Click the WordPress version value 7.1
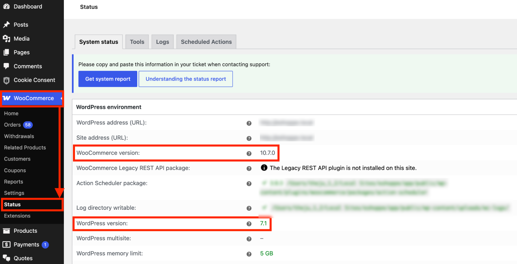517x264 pixels. [x=263, y=223]
